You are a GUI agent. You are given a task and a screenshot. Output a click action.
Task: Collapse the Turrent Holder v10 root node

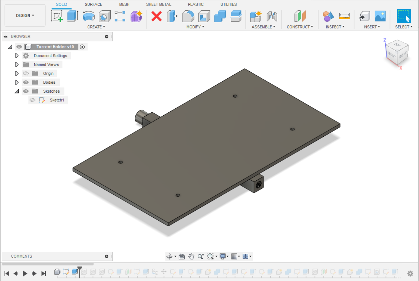[x=10, y=47]
